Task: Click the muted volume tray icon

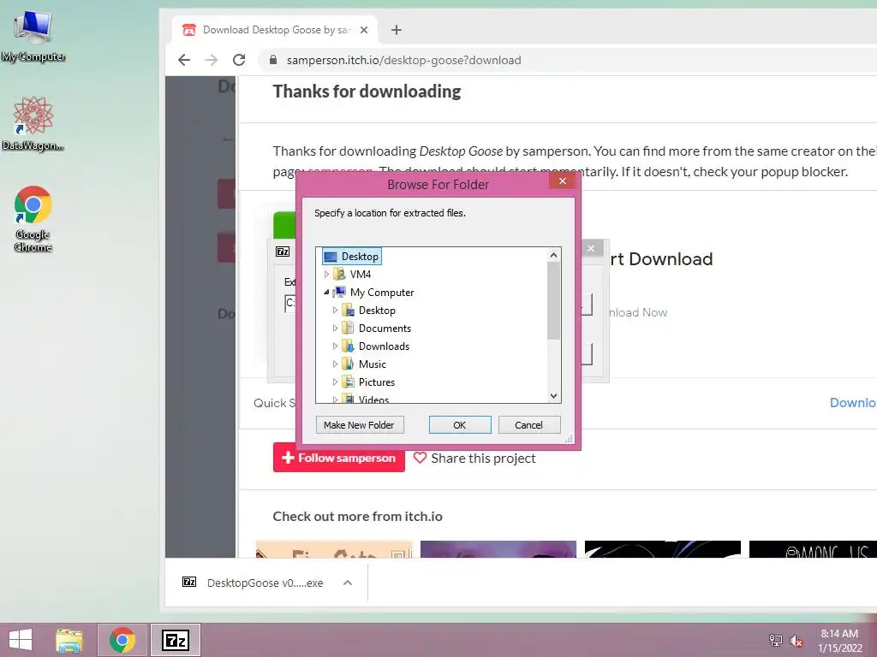Action: pyautogui.click(x=796, y=641)
